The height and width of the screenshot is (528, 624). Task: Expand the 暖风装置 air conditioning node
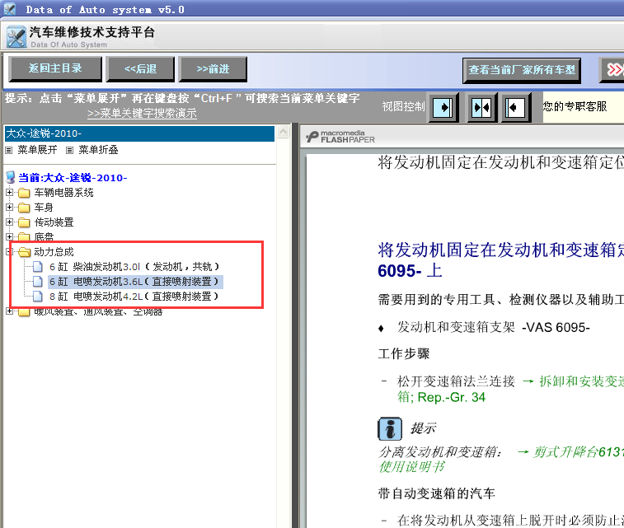(10, 311)
